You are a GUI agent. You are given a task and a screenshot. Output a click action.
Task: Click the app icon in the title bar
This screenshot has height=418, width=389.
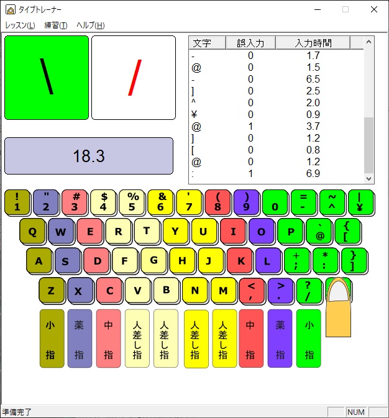tap(10, 9)
